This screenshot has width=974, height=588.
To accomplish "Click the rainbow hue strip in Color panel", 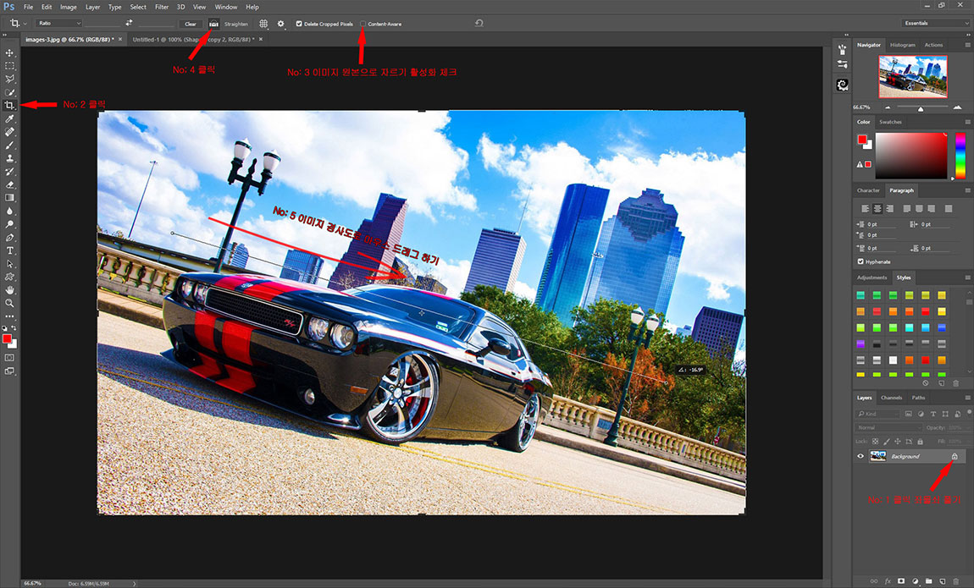I will pos(960,155).
